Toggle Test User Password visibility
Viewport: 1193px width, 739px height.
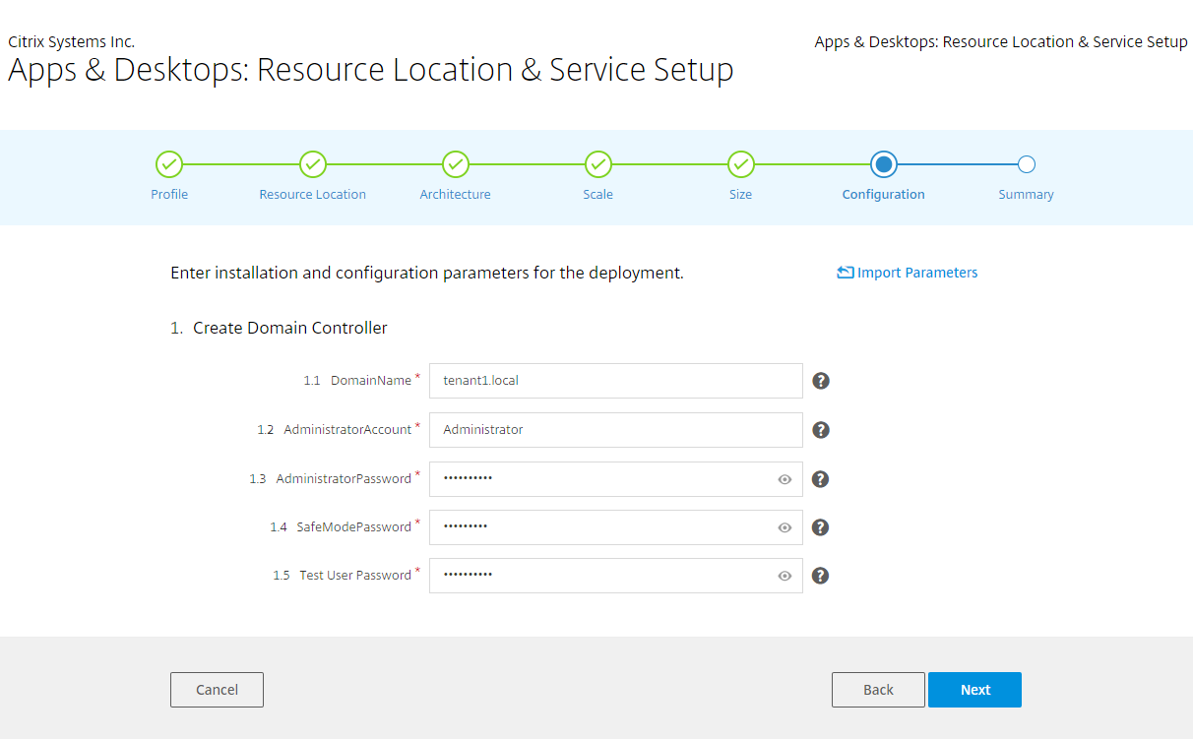pos(785,576)
